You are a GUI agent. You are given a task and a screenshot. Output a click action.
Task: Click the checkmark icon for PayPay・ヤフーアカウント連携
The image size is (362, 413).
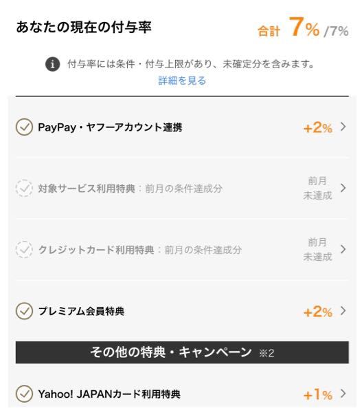24,127
